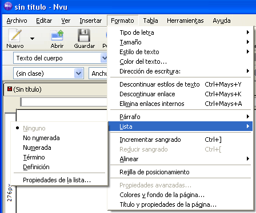Select Incrementar sangrado
The width and height of the screenshot is (256, 213).
click(180, 140)
